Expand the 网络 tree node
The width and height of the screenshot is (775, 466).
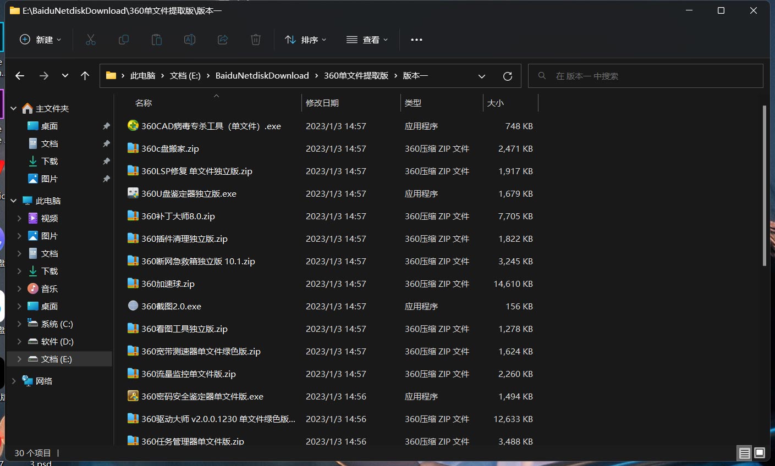(14, 381)
